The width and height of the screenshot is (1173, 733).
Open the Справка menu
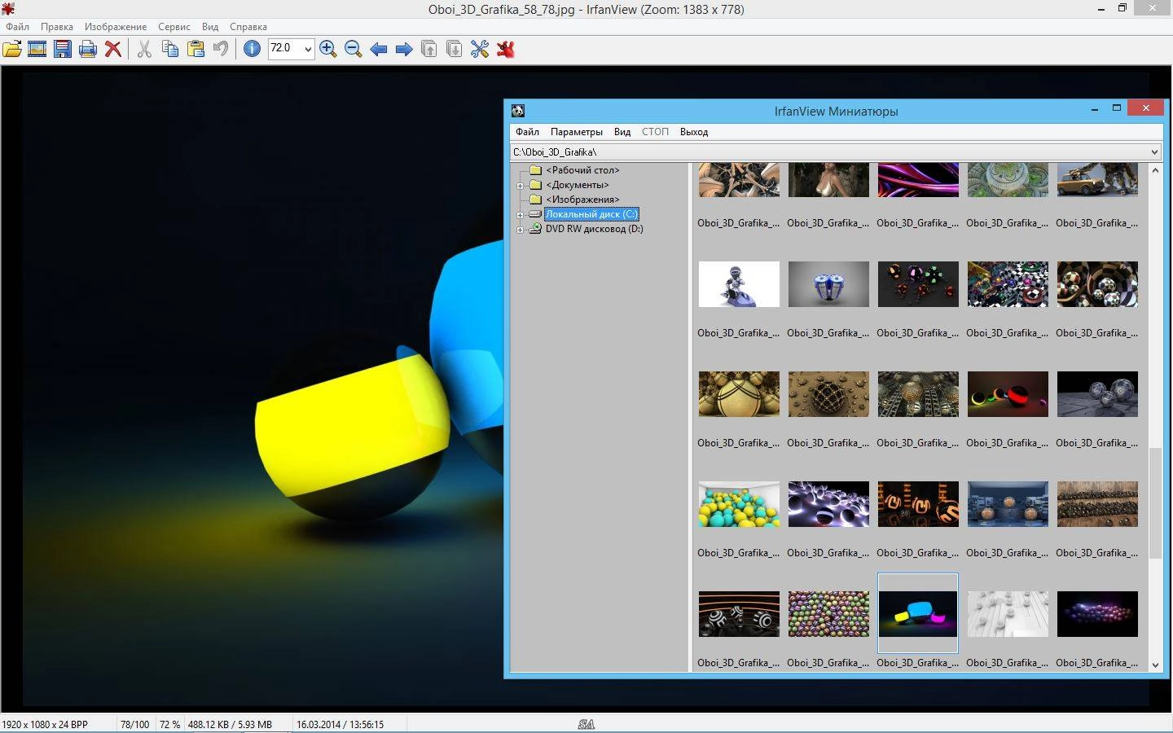coord(248,26)
